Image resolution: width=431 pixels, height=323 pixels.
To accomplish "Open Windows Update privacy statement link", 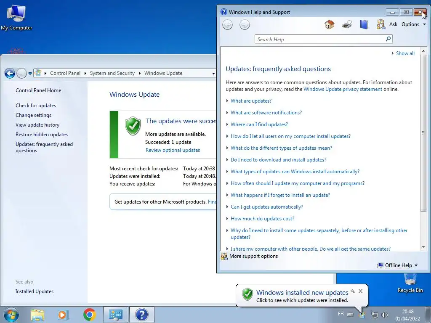I will 343,89.
